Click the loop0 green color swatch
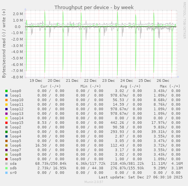The height and width of the screenshot is (186, 188). pos(6,91)
